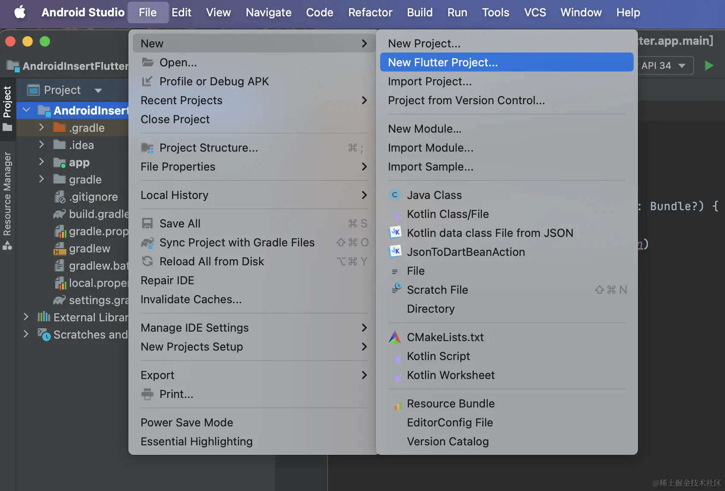
Task: Expand the gradle folder
Action: pos(41,179)
